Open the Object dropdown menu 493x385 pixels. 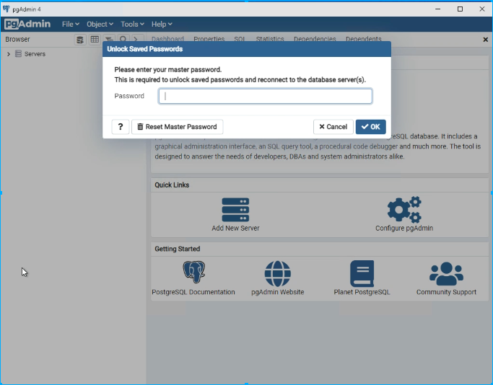(100, 24)
